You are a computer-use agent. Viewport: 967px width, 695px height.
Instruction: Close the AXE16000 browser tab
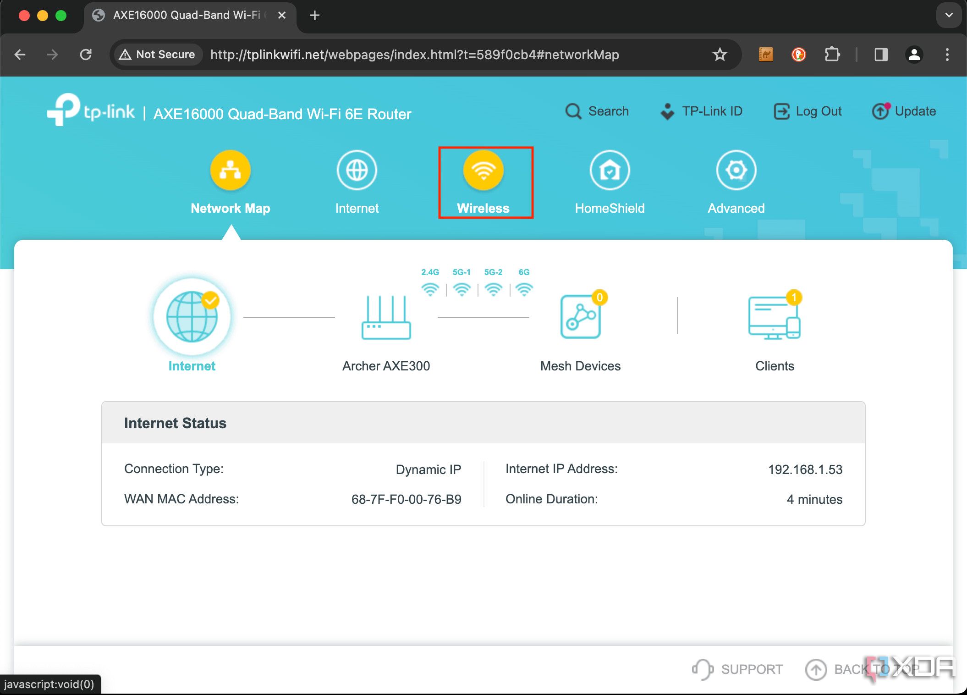[x=282, y=15]
